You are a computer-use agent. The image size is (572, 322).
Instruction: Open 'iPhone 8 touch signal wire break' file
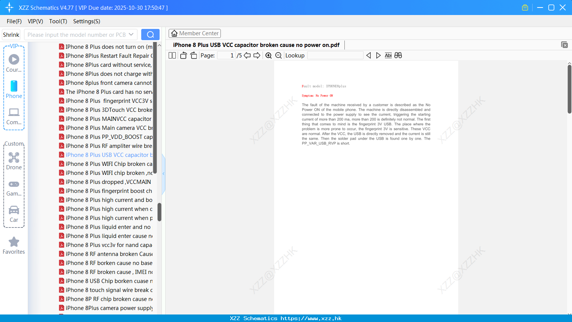pyautogui.click(x=106, y=290)
